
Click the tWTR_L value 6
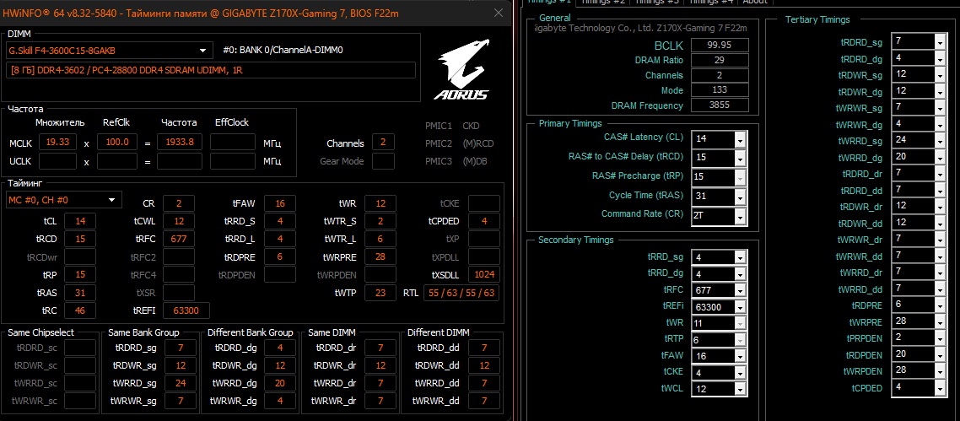click(380, 239)
